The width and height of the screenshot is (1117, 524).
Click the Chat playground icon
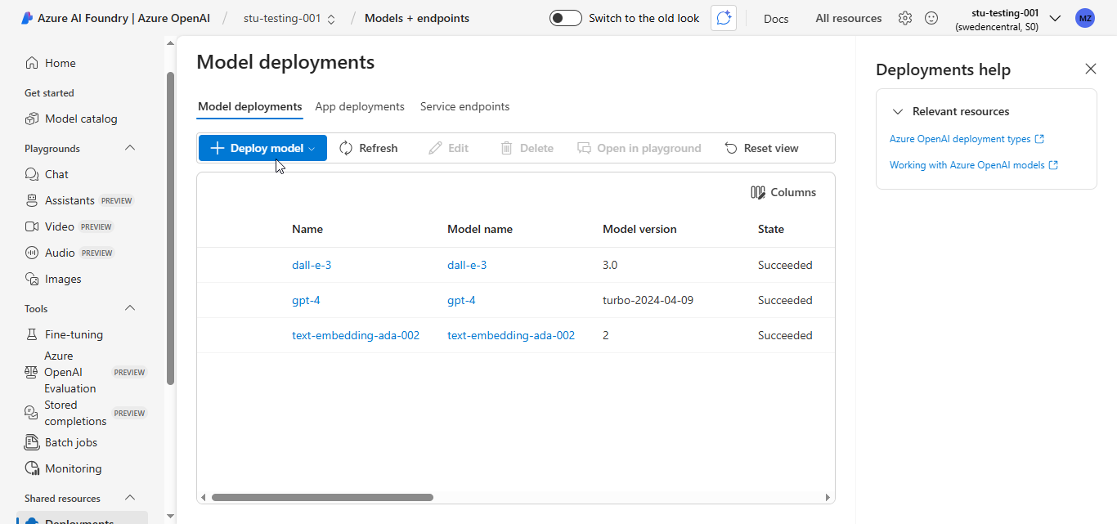[x=32, y=174]
